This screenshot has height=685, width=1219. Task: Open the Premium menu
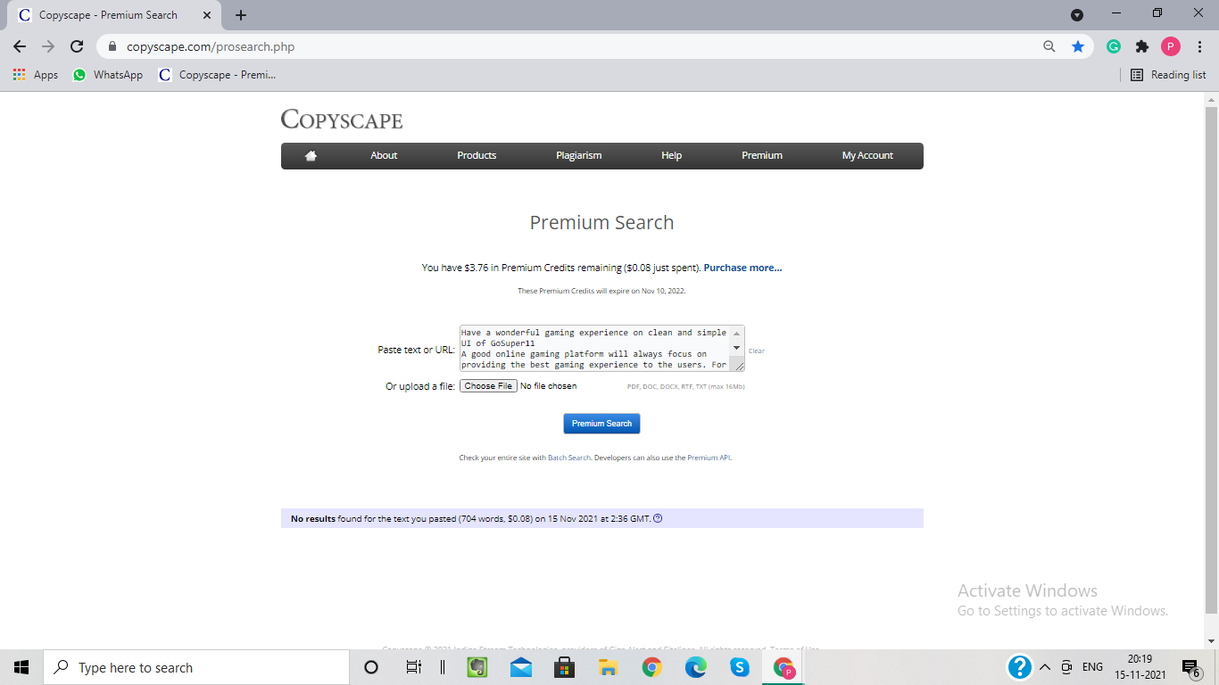(762, 155)
